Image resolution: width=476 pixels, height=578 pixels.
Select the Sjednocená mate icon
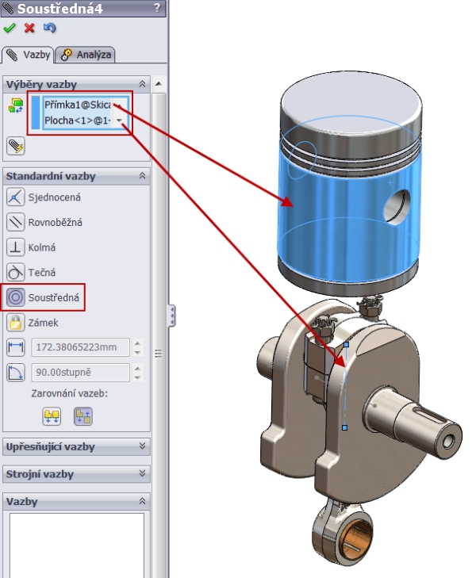point(16,197)
